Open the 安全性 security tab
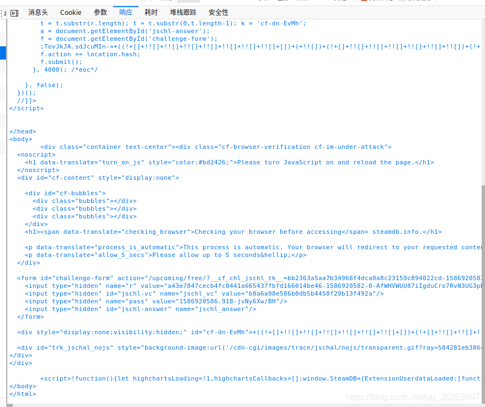The image size is (485, 407). tap(218, 12)
